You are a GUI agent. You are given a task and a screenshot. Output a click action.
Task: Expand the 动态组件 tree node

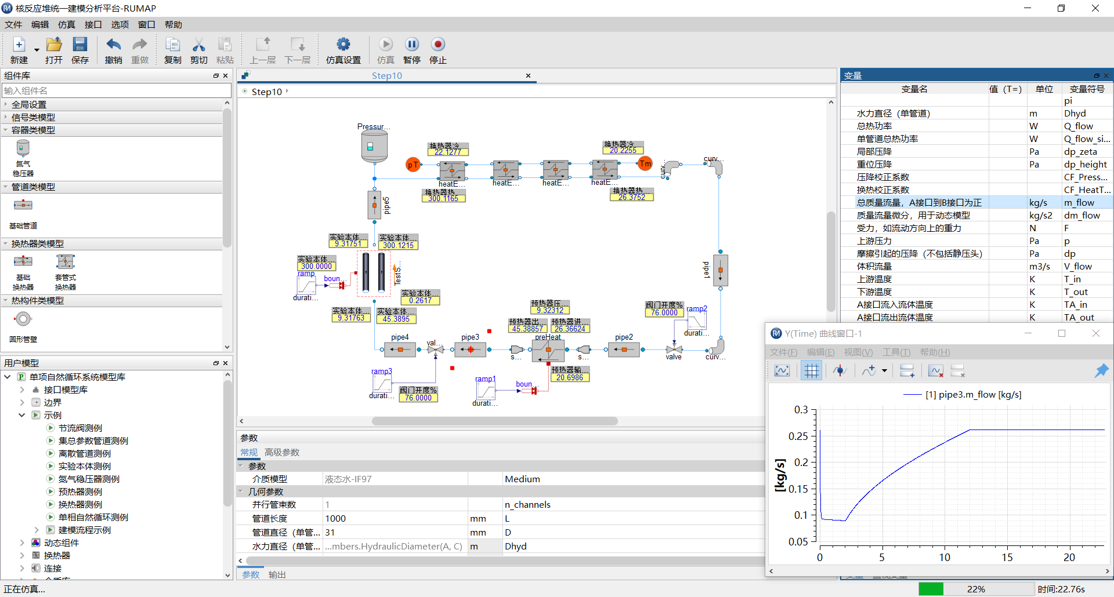(22, 543)
